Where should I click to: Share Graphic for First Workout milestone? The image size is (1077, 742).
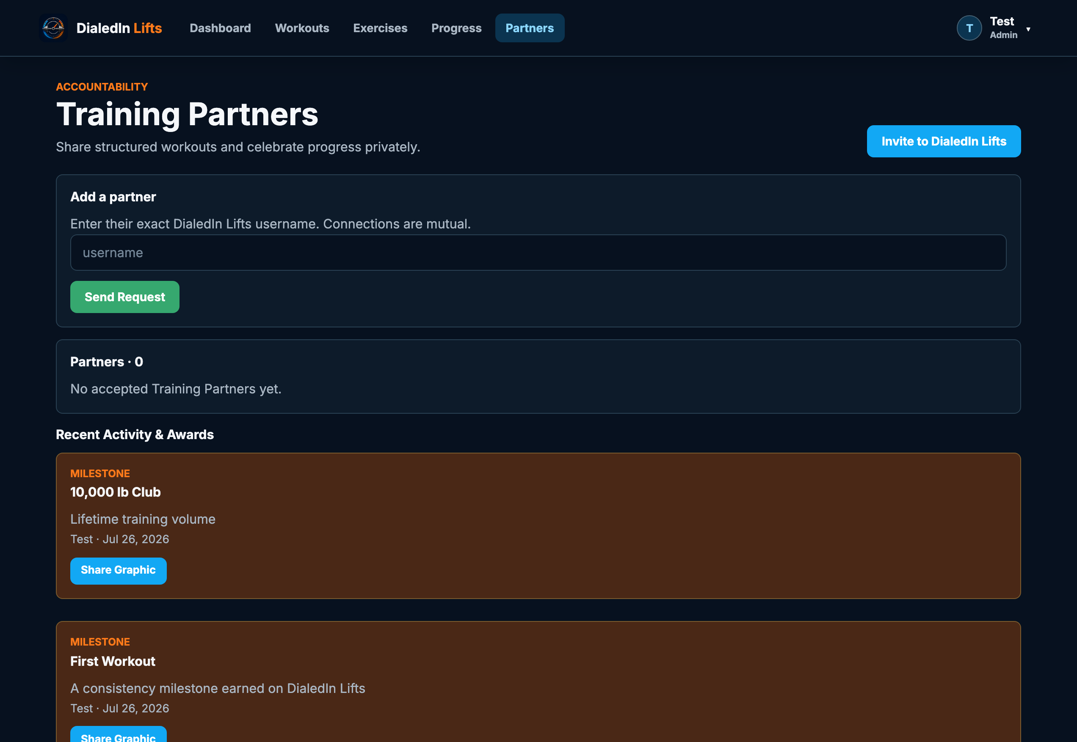pos(118,734)
